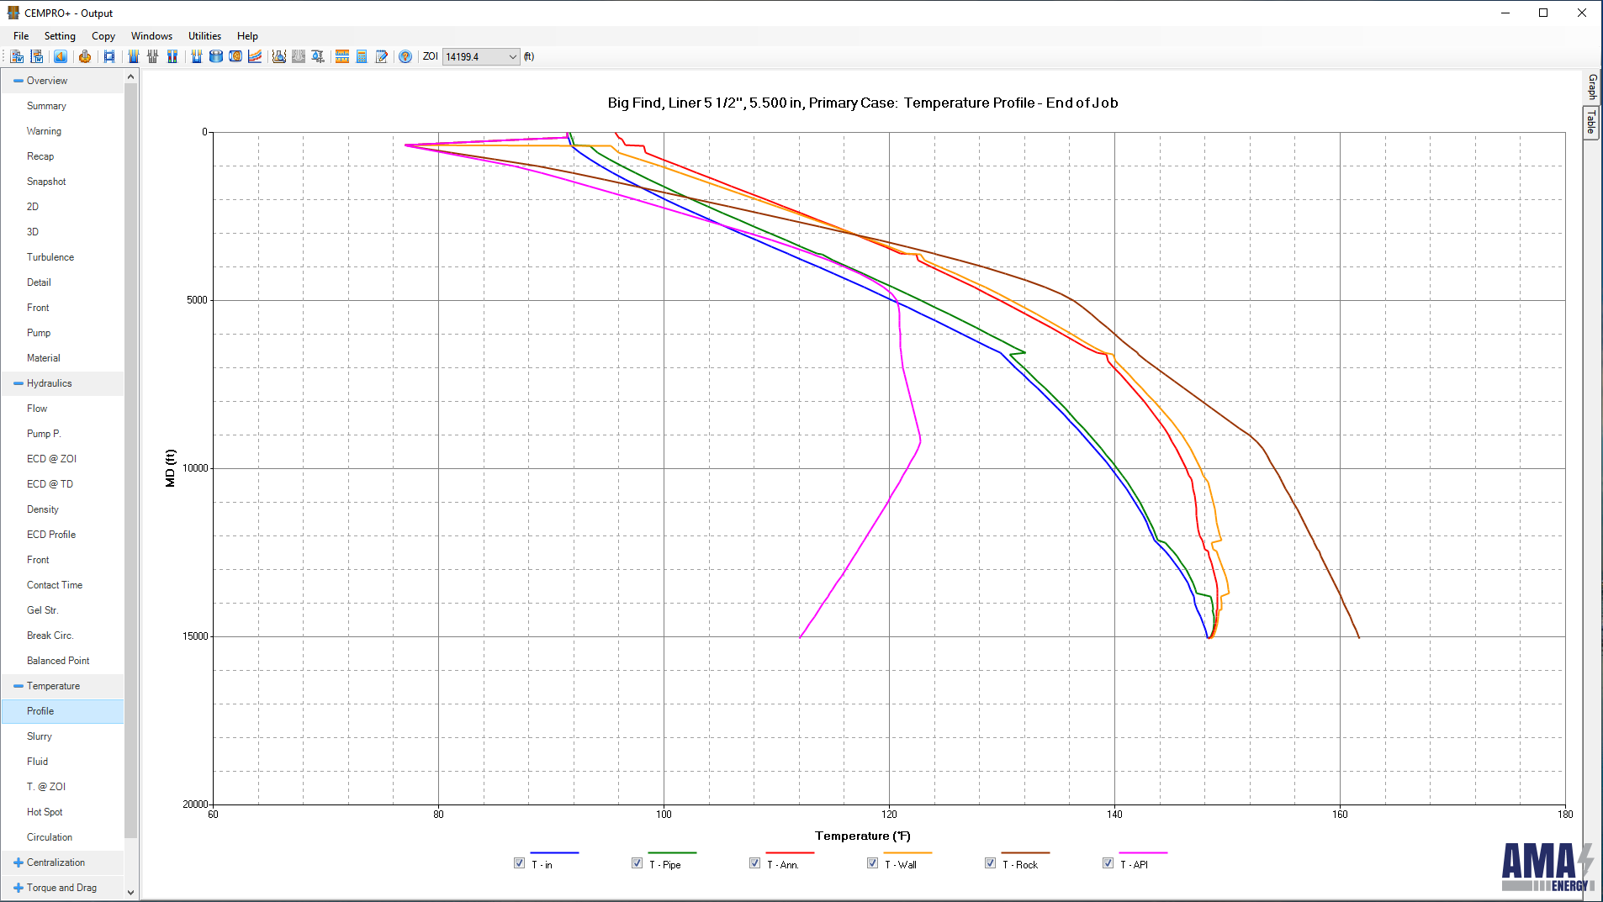
Task: Open the ZOI depth dropdown
Action: tap(512, 57)
